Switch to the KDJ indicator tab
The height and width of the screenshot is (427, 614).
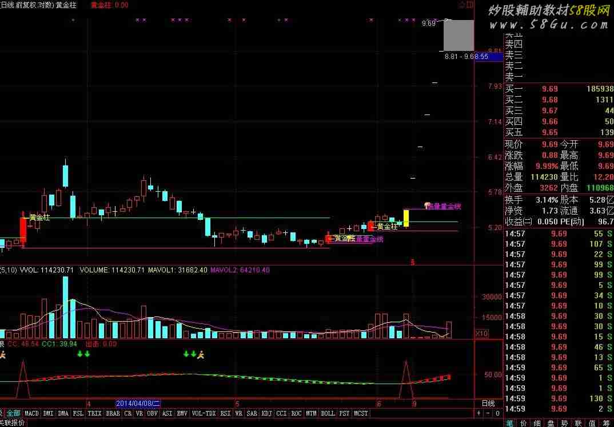pyautogui.click(x=267, y=413)
